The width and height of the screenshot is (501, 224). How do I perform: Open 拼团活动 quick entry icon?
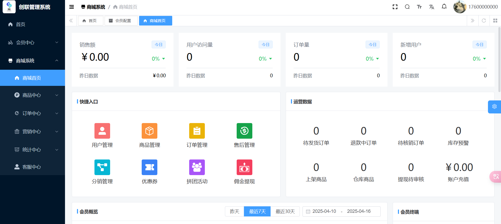point(197,167)
